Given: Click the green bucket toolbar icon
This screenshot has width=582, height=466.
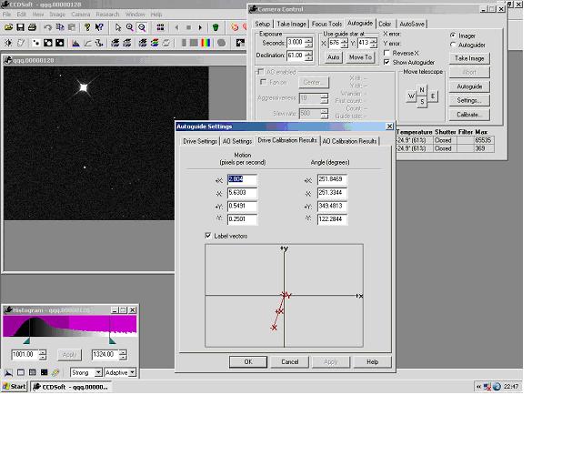Looking at the screenshot, I should pyautogui.click(x=216, y=27).
